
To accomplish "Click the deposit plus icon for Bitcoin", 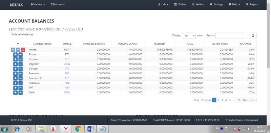I will (x=15, y=55).
